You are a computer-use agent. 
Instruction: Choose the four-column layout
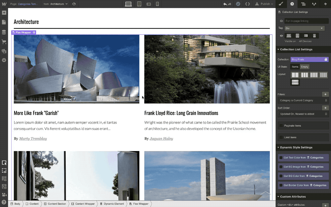314,75
